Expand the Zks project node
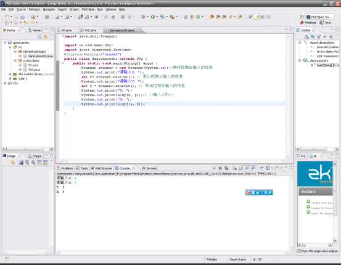Screen dimensions: 341x265 (5, 83)
